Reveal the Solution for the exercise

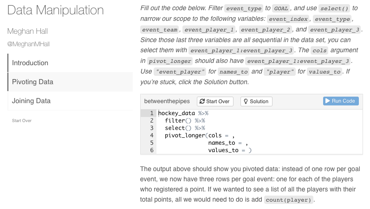tap(256, 101)
